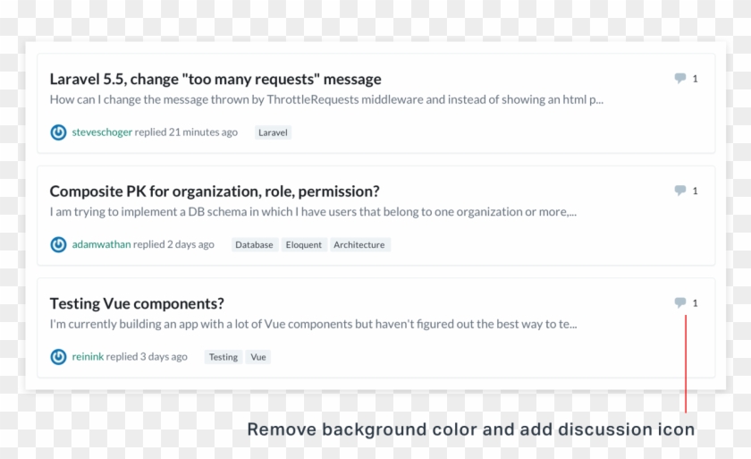Open the 'Testing Vue components?' thread title
Image resolution: width=751 pixels, height=459 pixels.
click(x=137, y=303)
